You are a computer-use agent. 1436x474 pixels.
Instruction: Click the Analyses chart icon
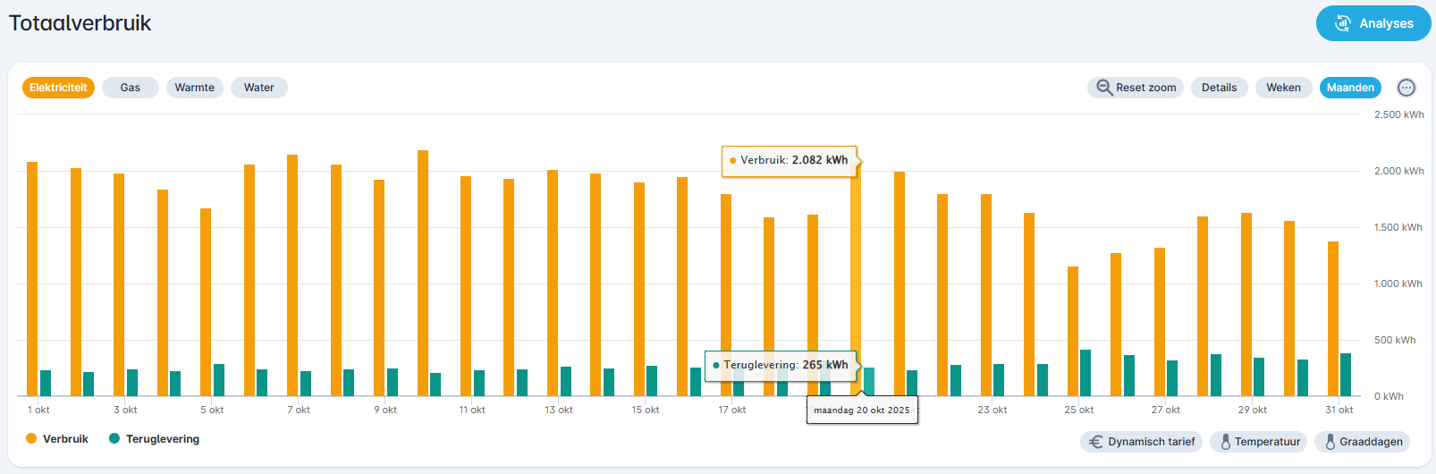pos(1342,23)
